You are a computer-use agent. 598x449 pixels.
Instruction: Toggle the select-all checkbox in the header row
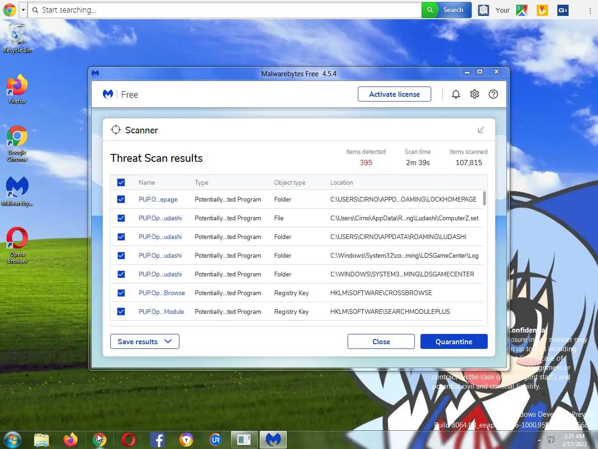[121, 182]
